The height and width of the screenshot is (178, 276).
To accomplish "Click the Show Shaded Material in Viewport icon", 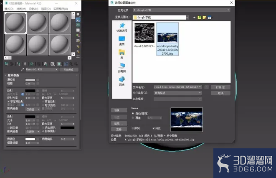I will pyautogui.click(x=59, y=64).
